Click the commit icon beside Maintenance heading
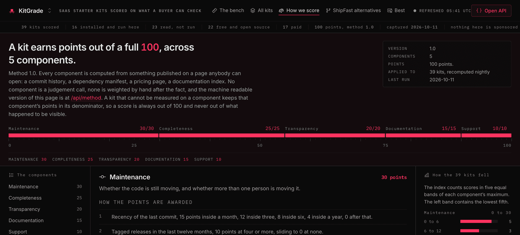Screen dimensions: 520x235 102,177
